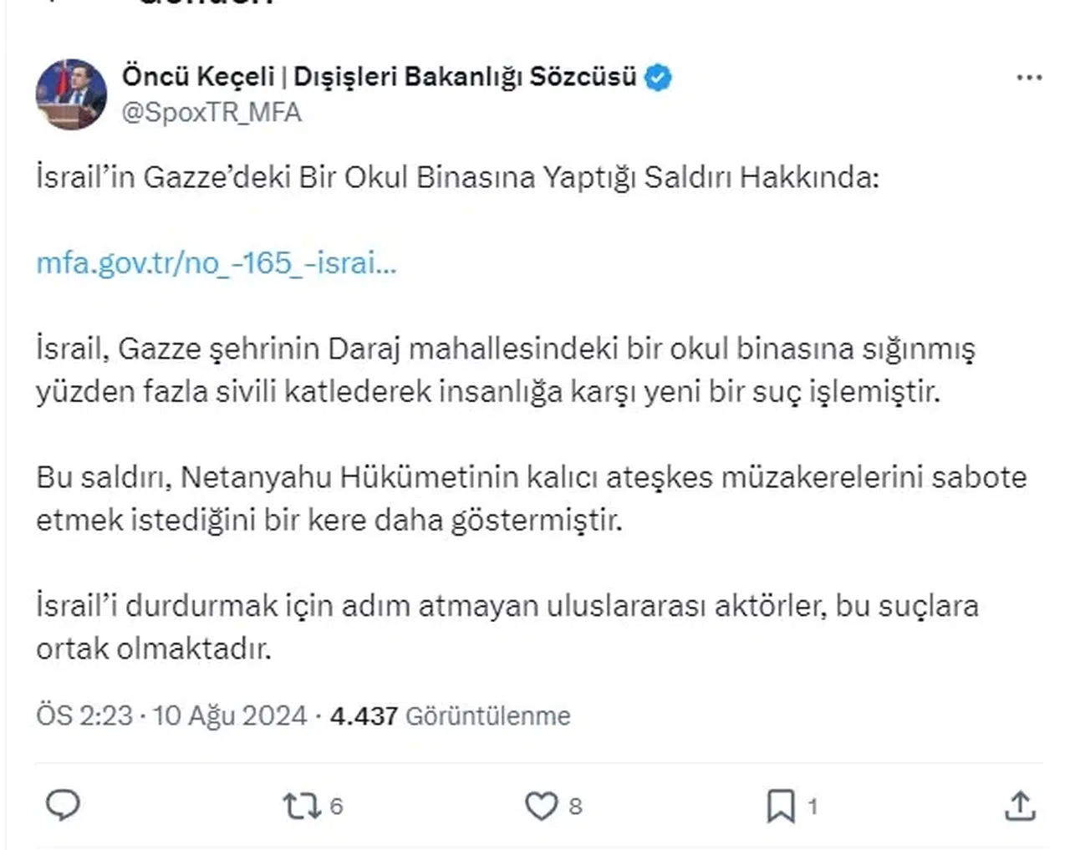Bookmark this post with the bookmark icon
1070x850 pixels.
781,806
